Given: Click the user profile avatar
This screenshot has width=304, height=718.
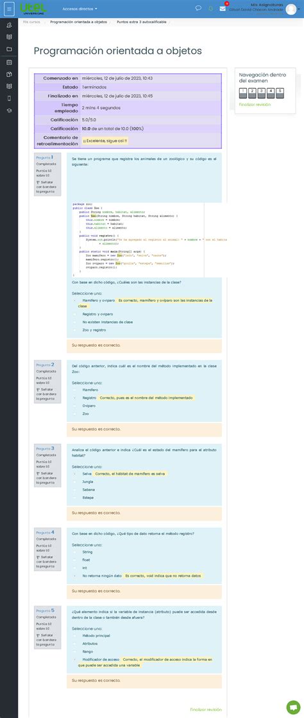Looking at the screenshot, I should click(291, 9).
